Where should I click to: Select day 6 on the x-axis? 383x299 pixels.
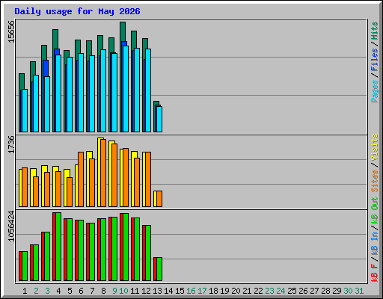[81, 291]
